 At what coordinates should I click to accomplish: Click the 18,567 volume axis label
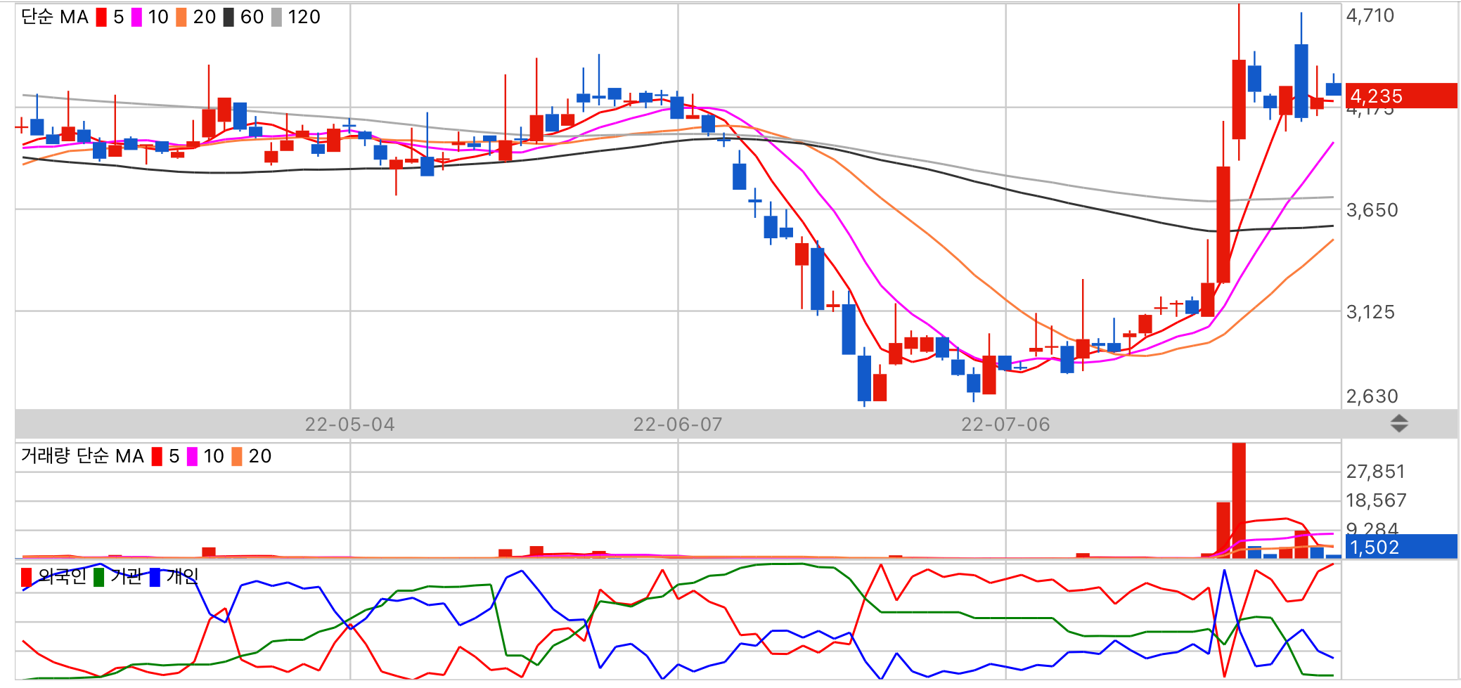pyautogui.click(x=1376, y=500)
